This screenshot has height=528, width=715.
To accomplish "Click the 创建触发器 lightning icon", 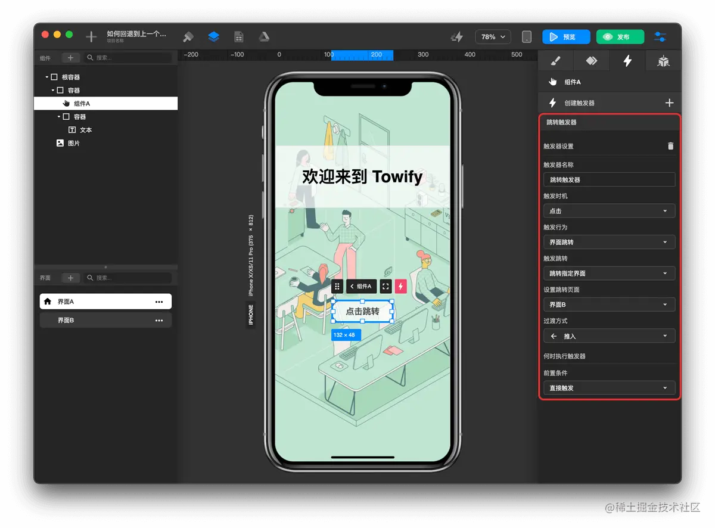I will click(552, 103).
